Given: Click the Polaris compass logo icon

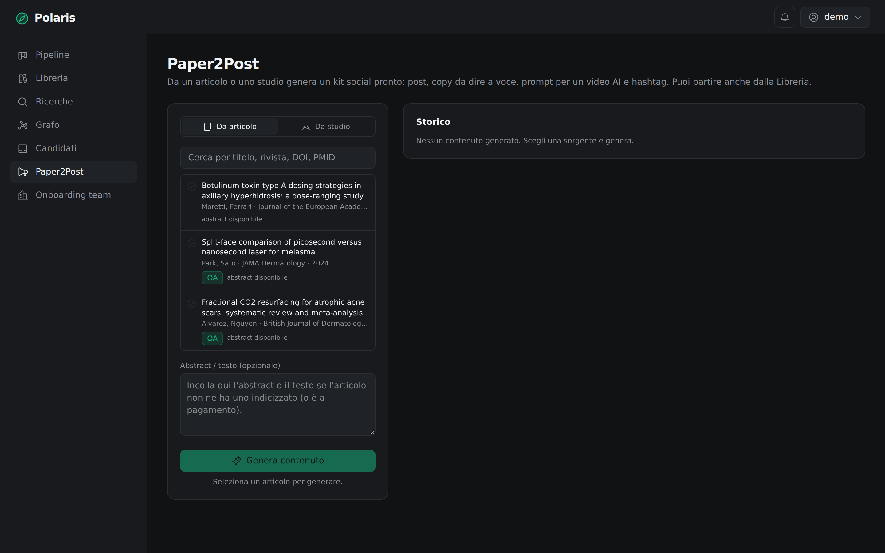Looking at the screenshot, I should tap(22, 18).
